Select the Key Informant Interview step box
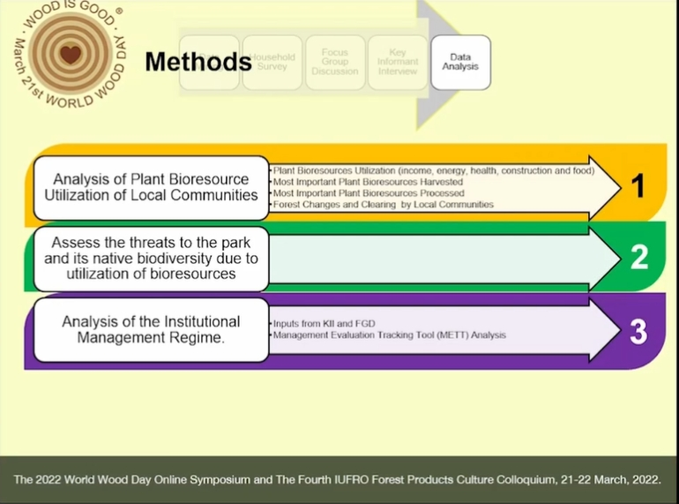The width and height of the screenshot is (679, 504). [398, 63]
